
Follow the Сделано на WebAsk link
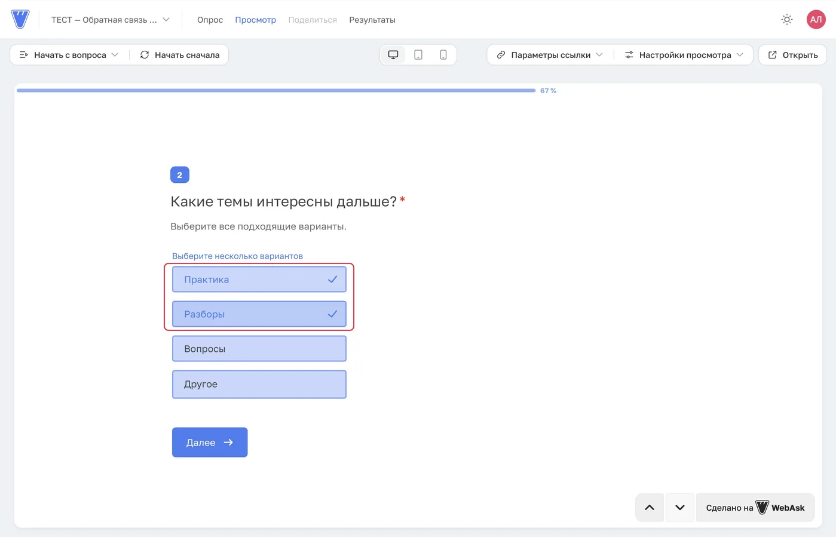click(755, 508)
